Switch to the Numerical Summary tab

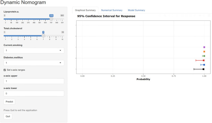[x=112, y=10]
